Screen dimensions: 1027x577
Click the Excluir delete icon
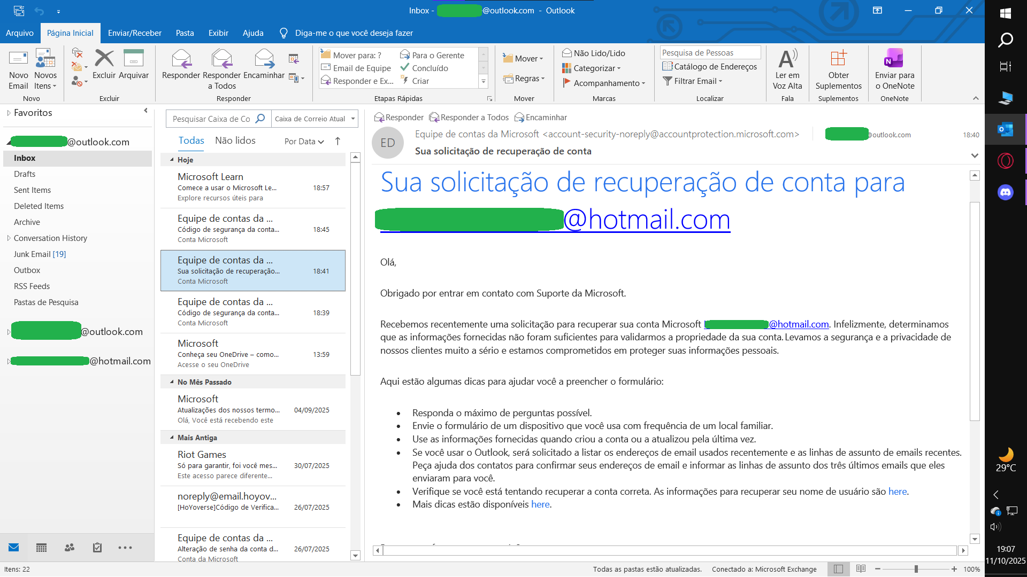(x=104, y=59)
